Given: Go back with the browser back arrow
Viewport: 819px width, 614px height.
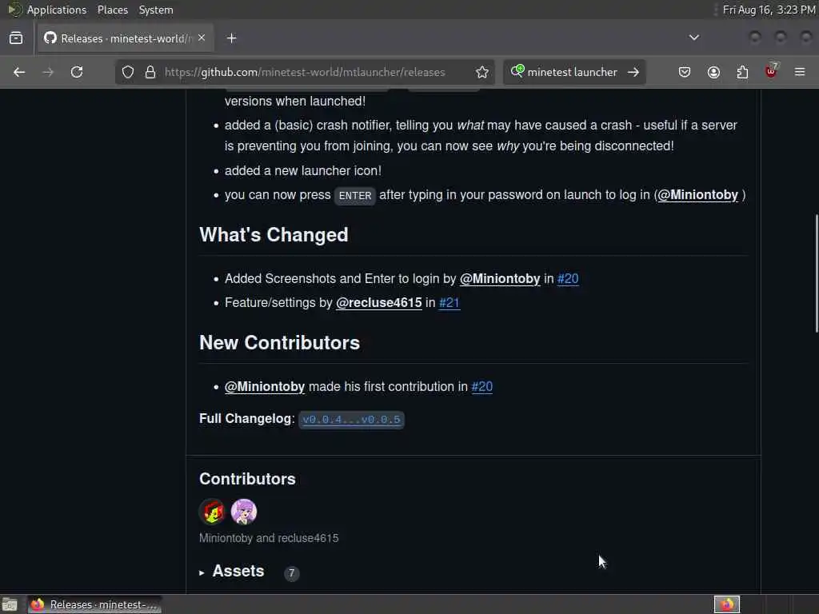Looking at the screenshot, I should (19, 72).
